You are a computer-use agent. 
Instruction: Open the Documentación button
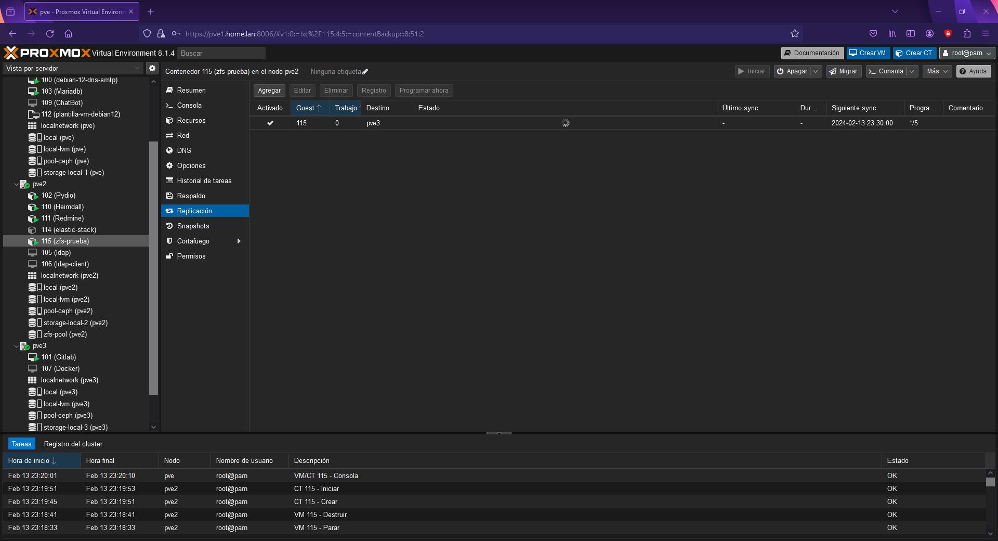point(812,53)
